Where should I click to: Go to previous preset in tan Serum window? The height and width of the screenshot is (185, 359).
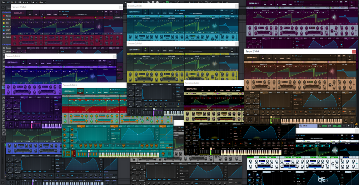(x=333, y=56)
